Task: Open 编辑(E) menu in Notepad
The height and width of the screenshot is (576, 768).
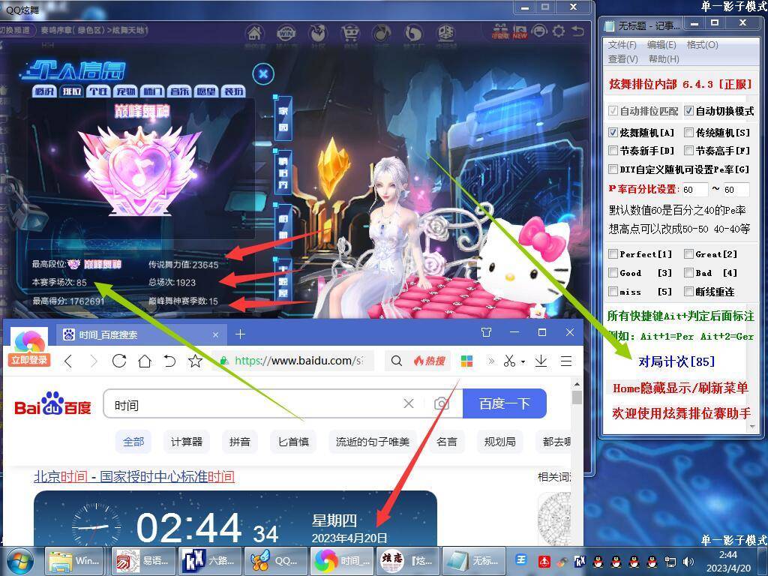Action: 661,44
